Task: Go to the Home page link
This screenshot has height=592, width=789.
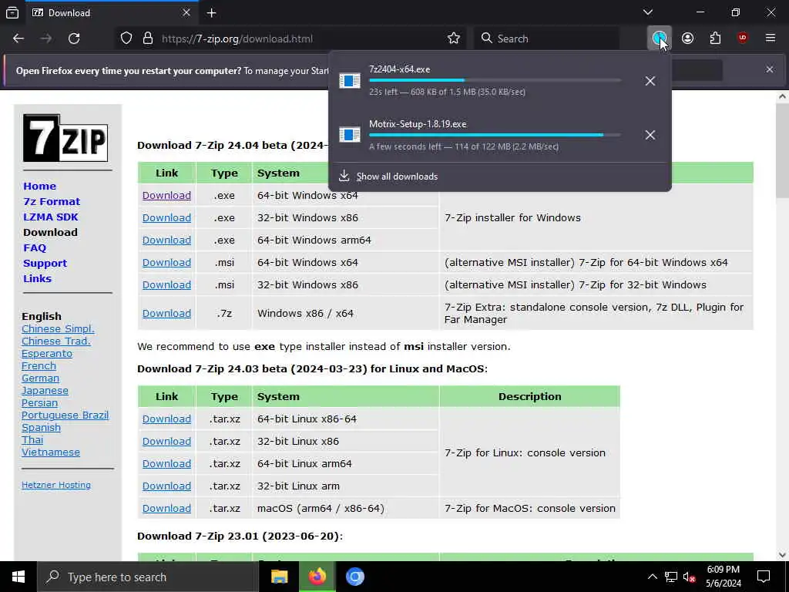Action: (40, 187)
